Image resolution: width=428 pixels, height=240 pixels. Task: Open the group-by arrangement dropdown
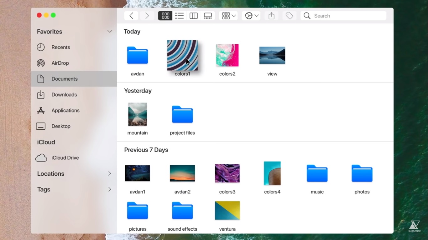click(x=229, y=16)
